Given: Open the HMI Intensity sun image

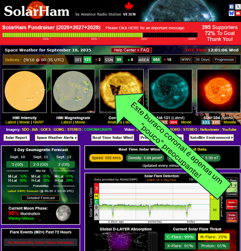Looking at the screenshot, I should (25, 91).
